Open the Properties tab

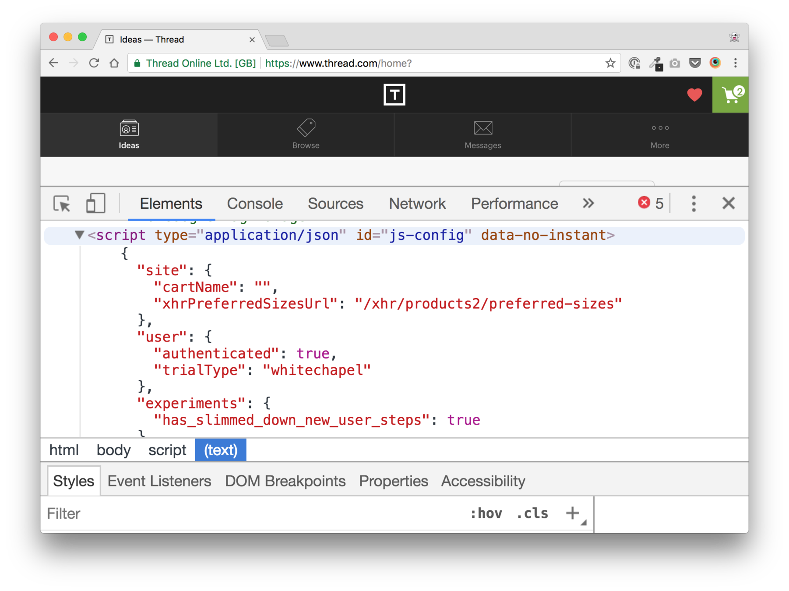[x=394, y=481]
